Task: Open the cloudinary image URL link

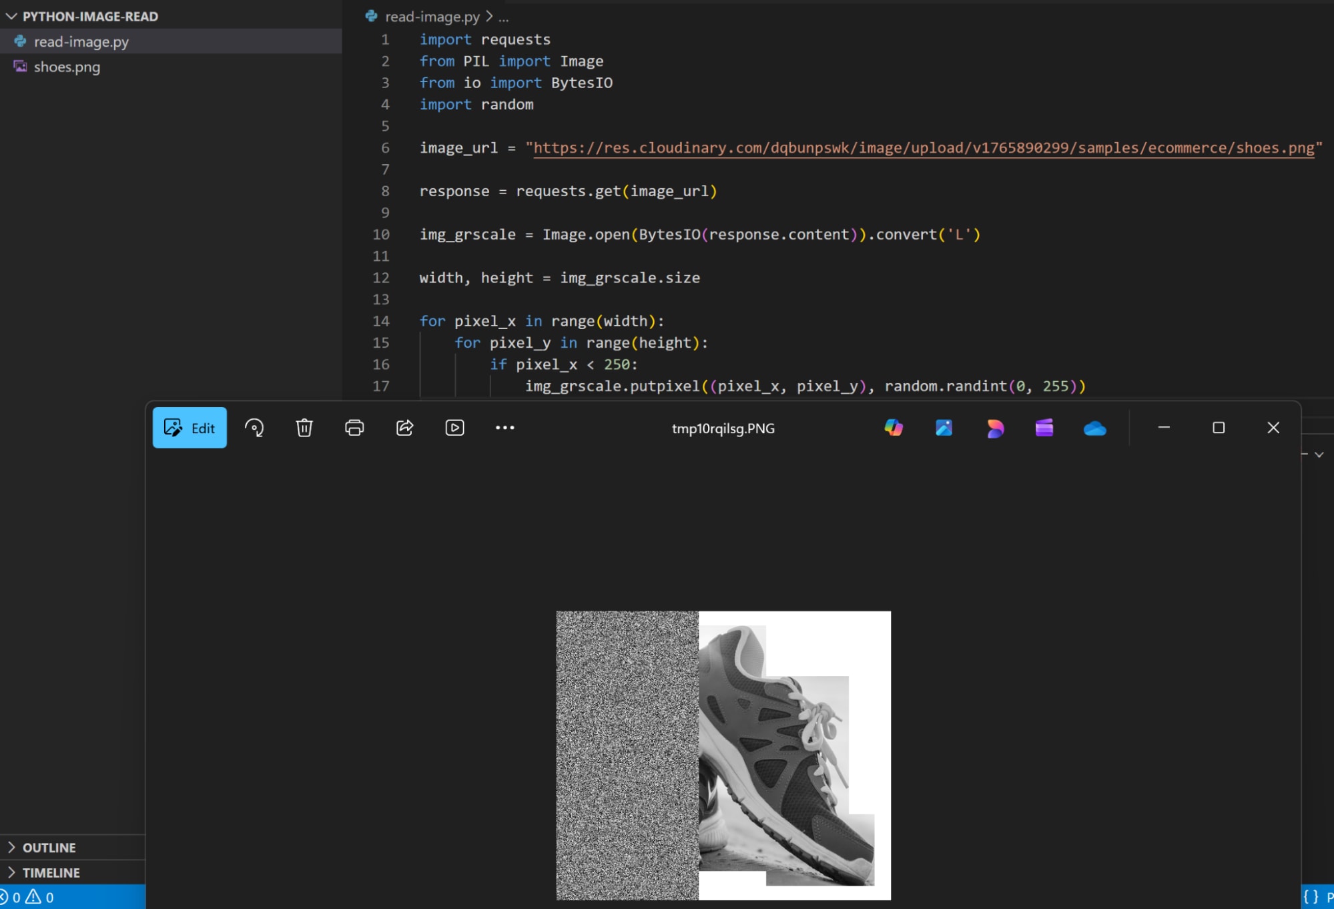Action: pyautogui.click(x=923, y=147)
